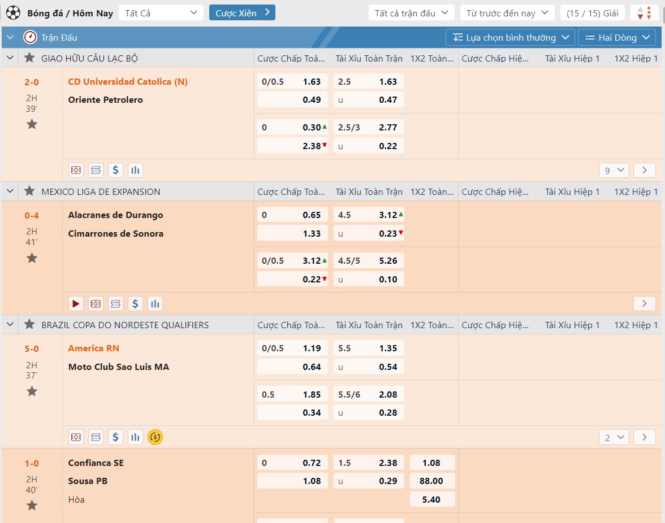665x523 pixels.
Task: Favorite the CD Universidad Catolica match star
Action: [x=32, y=124]
